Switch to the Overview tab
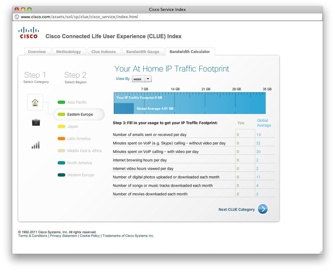 (37, 52)
